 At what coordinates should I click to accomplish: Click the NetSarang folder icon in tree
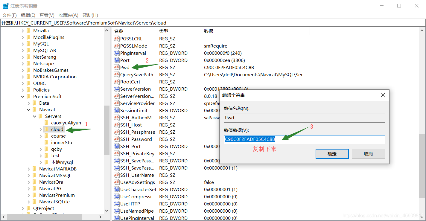pos(29,57)
